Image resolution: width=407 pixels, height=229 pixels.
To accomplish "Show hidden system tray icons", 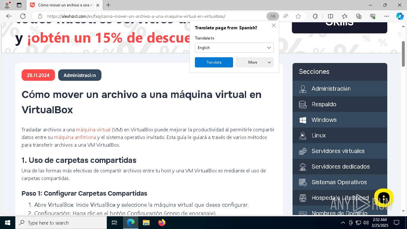I will coord(343,223).
